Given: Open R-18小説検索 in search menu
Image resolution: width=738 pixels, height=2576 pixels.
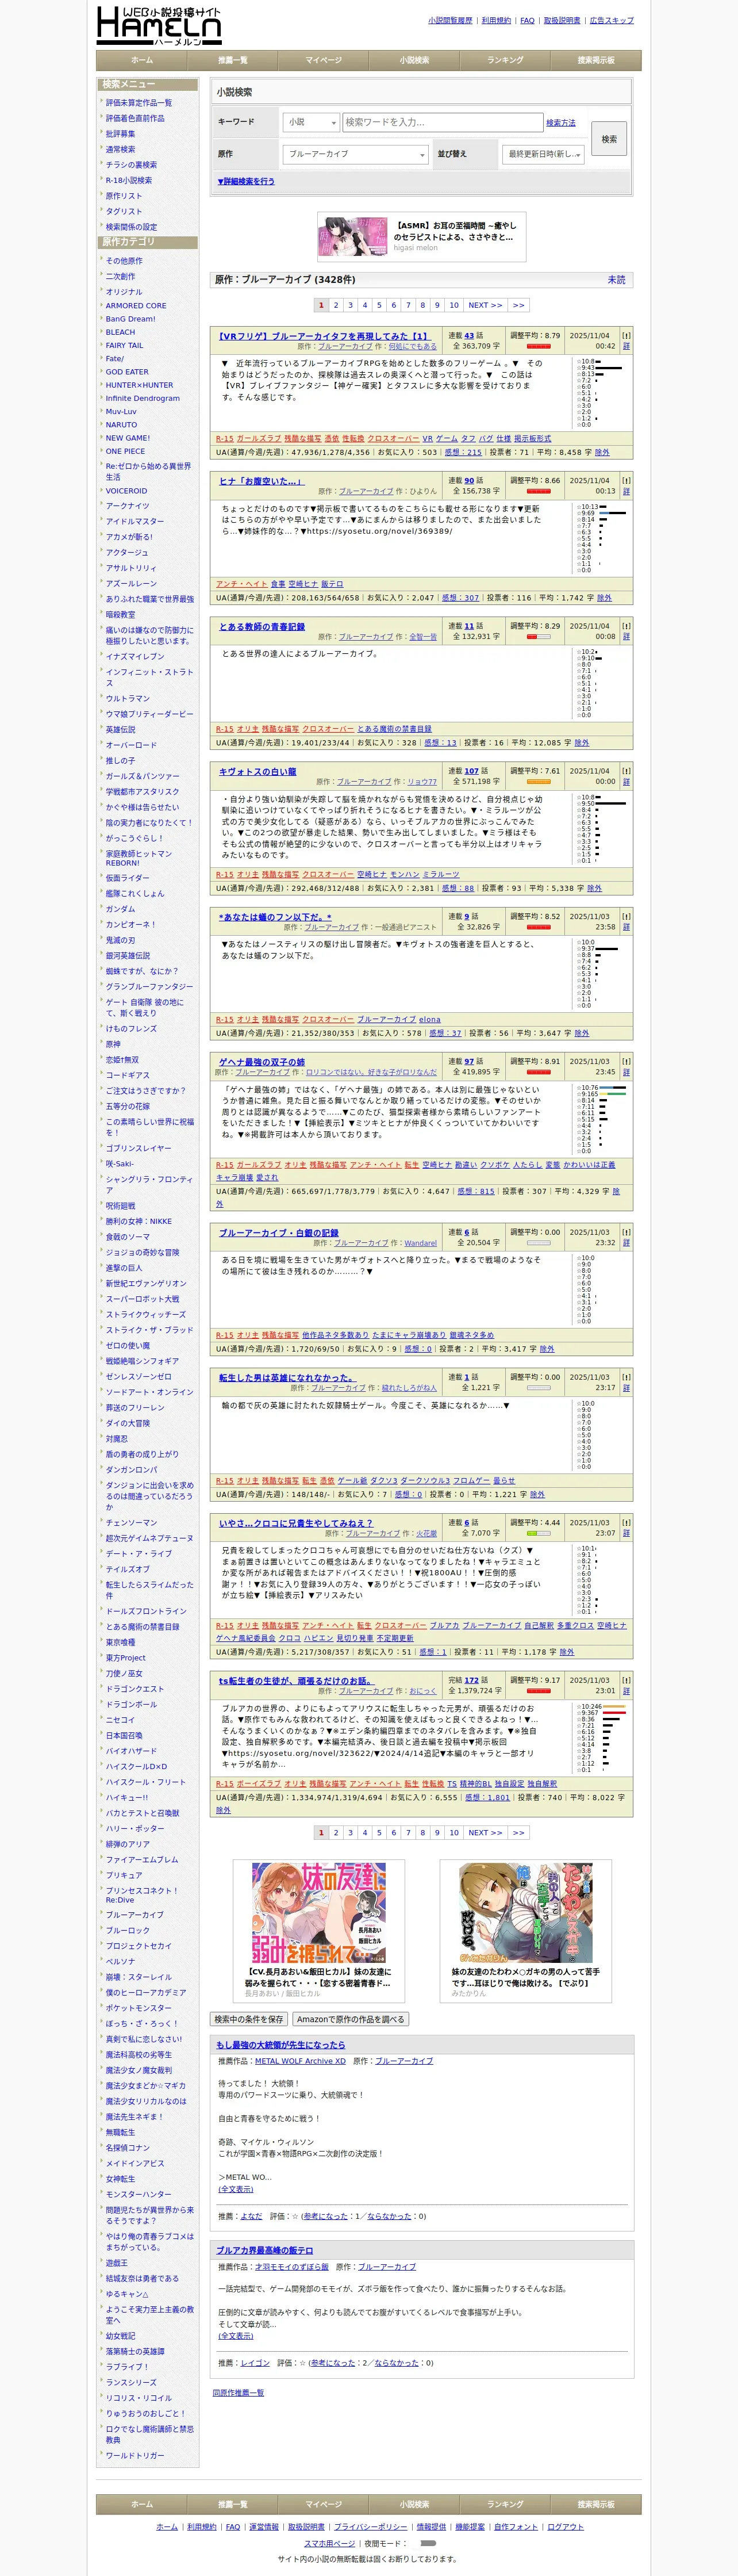Looking at the screenshot, I should tap(129, 181).
